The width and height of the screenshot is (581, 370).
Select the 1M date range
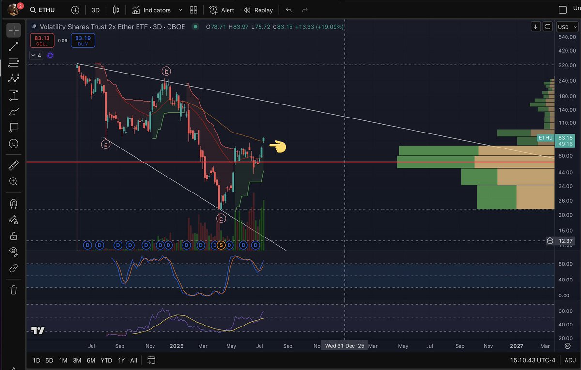pos(63,360)
